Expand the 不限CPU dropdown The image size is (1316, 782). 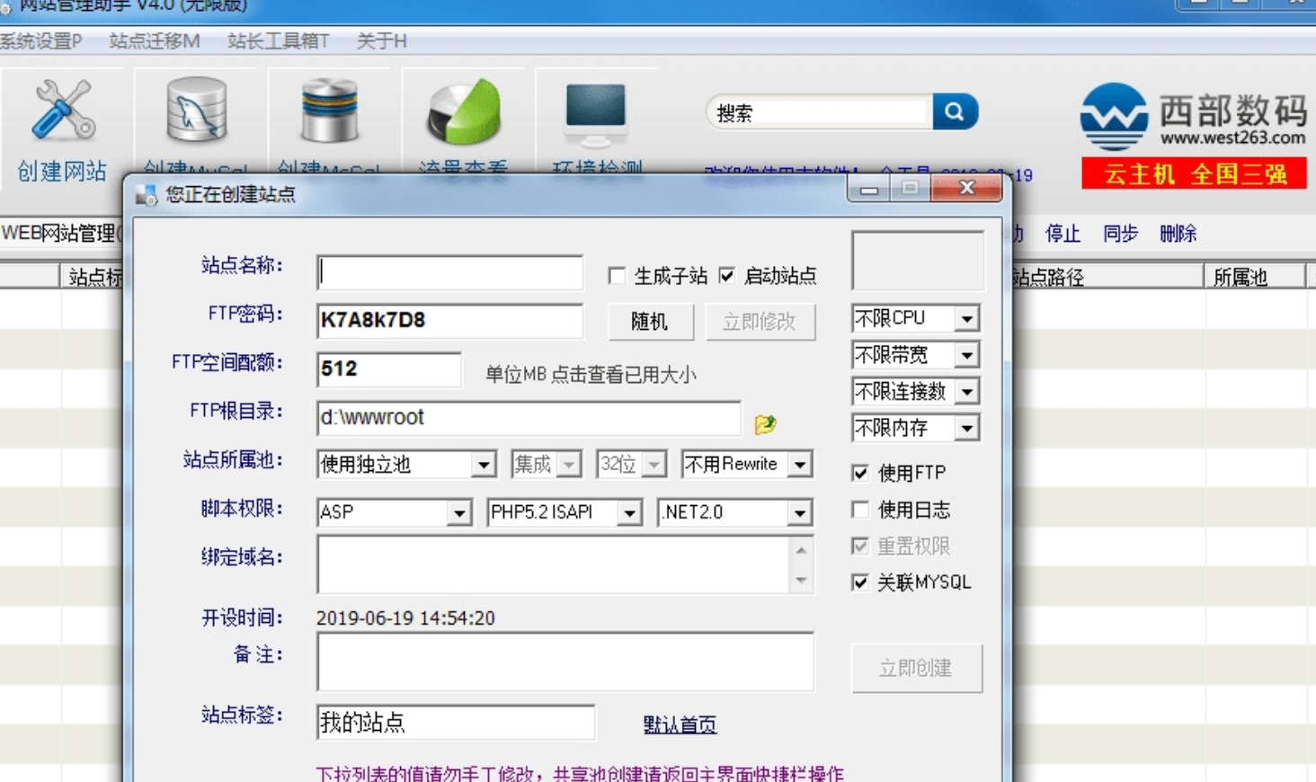(967, 318)
